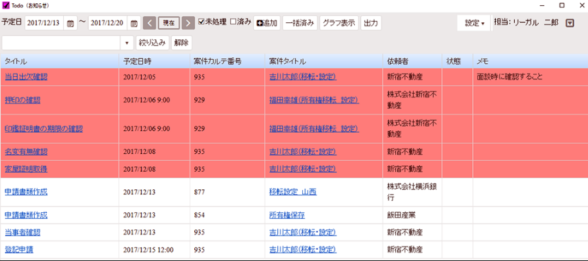Toggle the 未処理 checkbox
Screen dimensions: 588x261
tap(201, 22)
